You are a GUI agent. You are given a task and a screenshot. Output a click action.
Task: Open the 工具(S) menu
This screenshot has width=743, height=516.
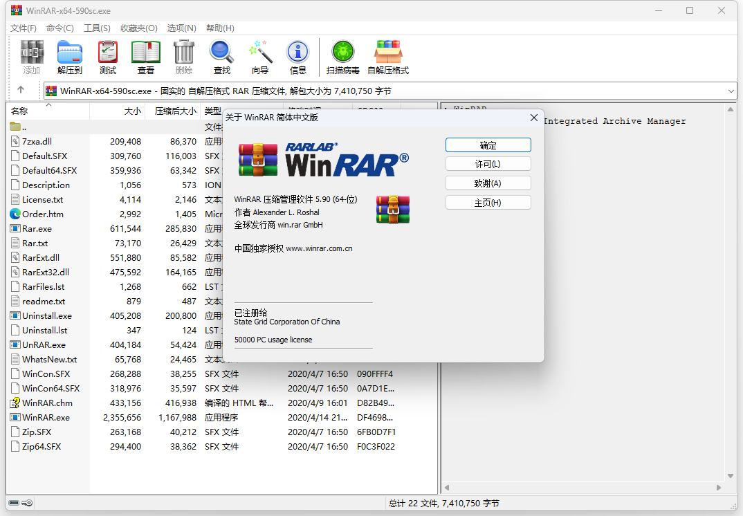pos(97,28)
